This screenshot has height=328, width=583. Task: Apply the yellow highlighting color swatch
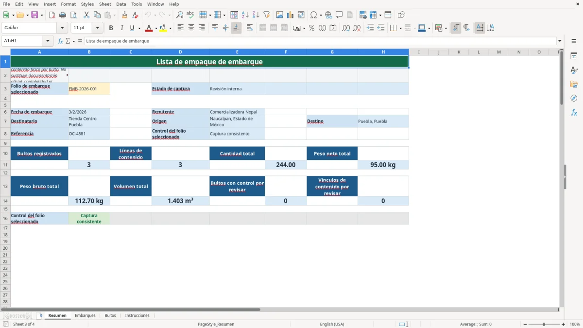tap(163, 28)
